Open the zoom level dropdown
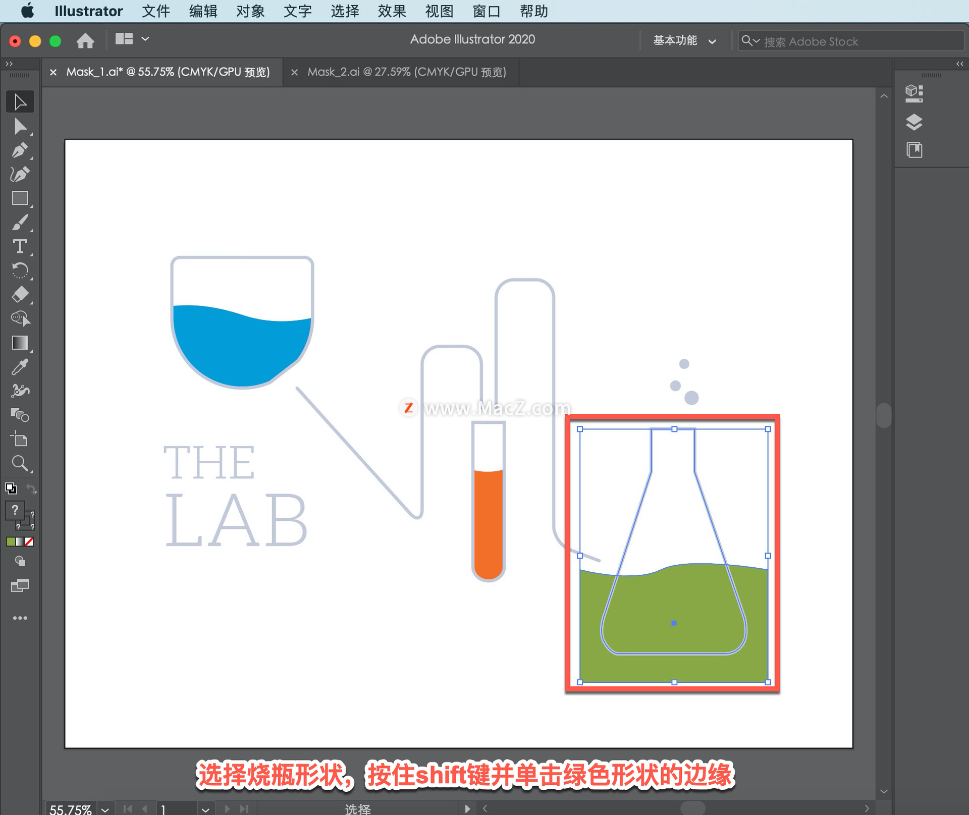 [x=104, y=809]
